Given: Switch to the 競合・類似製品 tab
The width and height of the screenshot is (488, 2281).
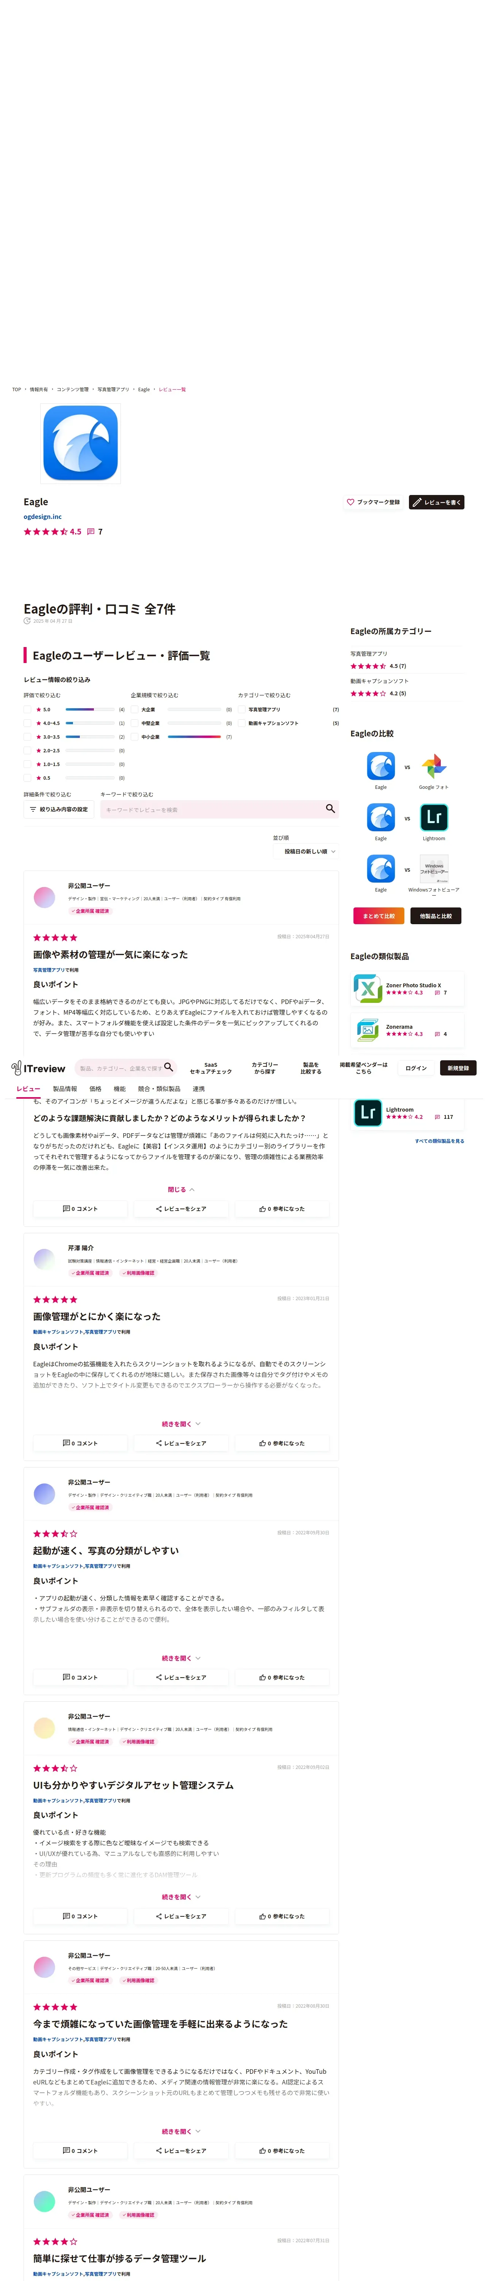Looking at the screenshot, I should (x=159, y=1089).
